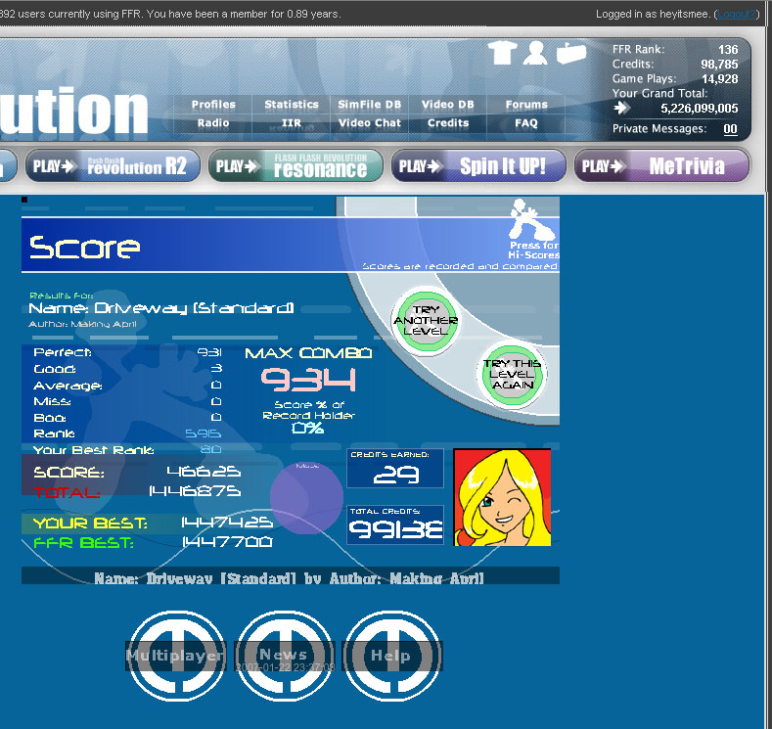Click the FFR Best score 1447700
This screenshot has width=772, height=729.
pos(227,542)
